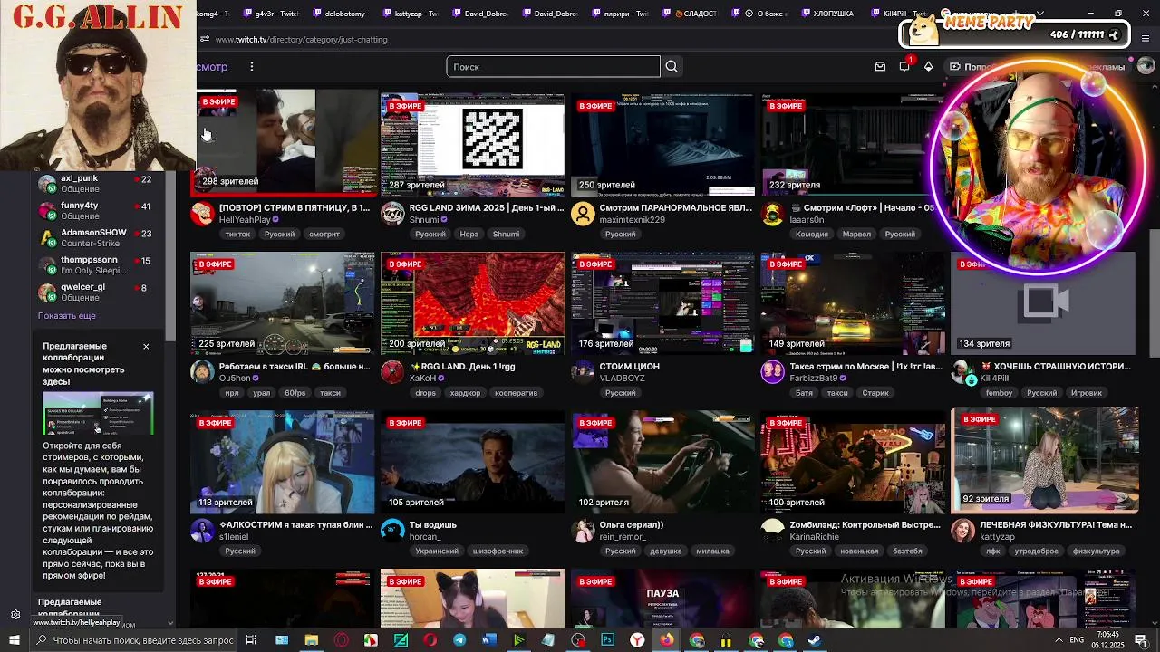Click the browser site settings icon
This screenshot has height=652, width=1160.
click(206, 39)
